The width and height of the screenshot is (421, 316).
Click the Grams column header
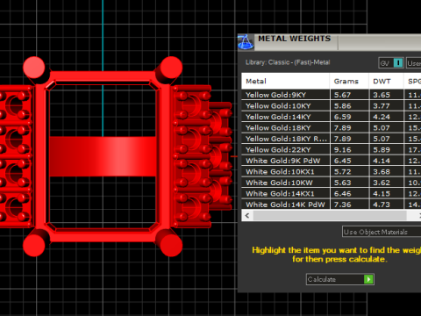pyautogui.click(x=349, y=81)
